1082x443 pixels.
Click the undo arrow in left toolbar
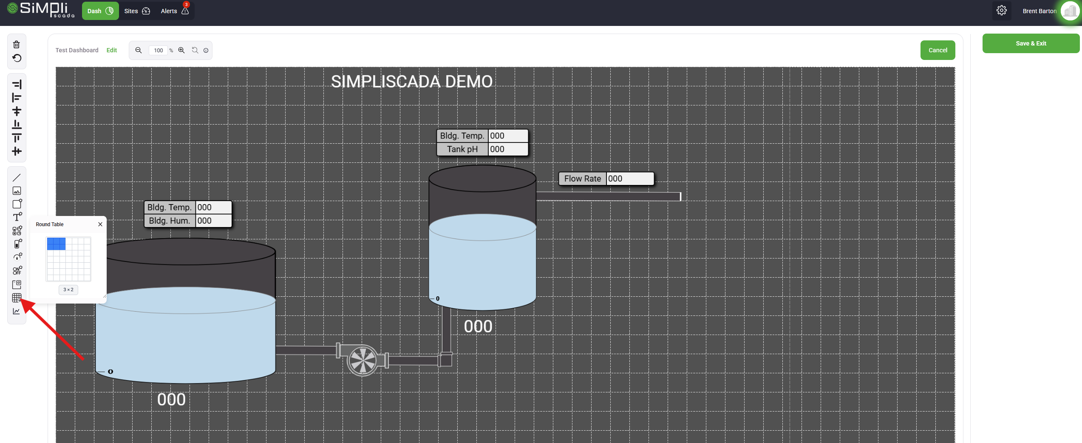17,58
